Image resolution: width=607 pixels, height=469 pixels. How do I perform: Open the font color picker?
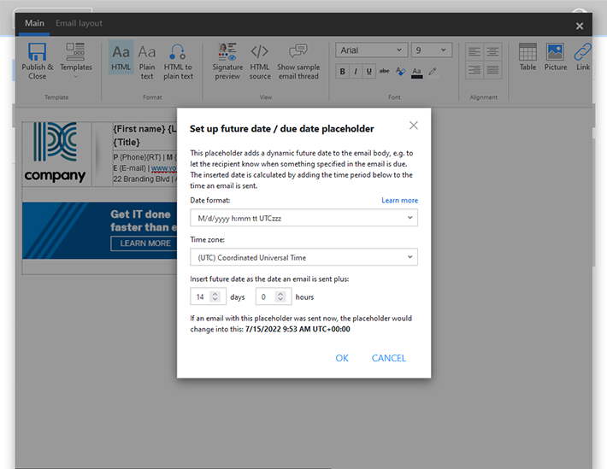click(417, 73)
